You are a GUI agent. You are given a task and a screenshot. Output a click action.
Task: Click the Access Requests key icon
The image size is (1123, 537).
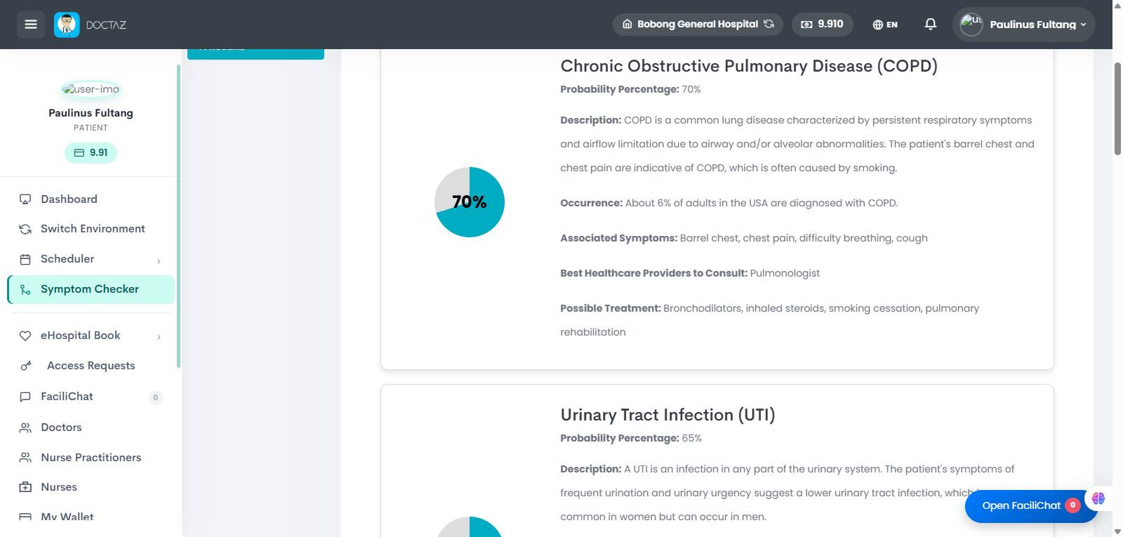[26, 366]
